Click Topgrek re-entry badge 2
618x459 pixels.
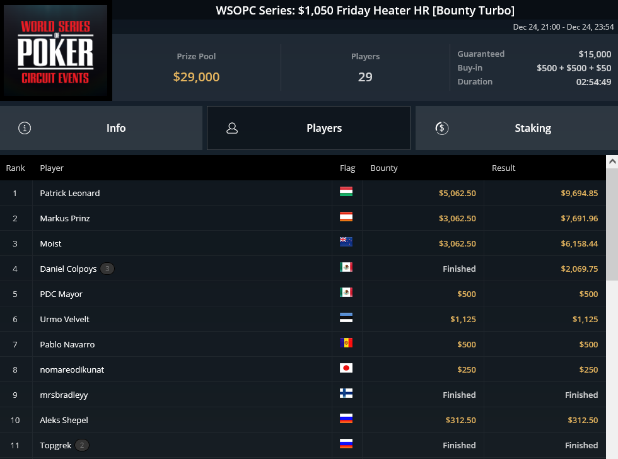point(82,445)
